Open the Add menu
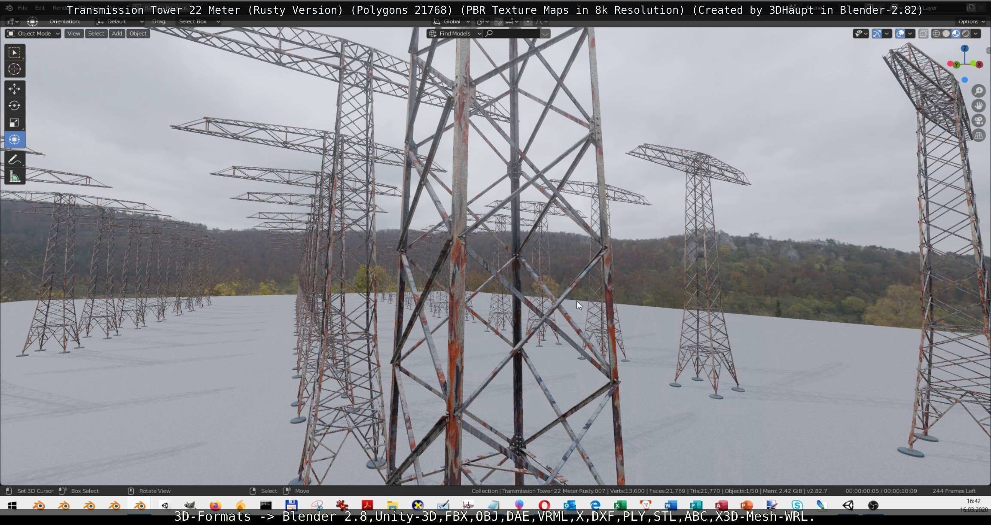The height and width of the screenshot is (525, 991). [x=117, y=34]
